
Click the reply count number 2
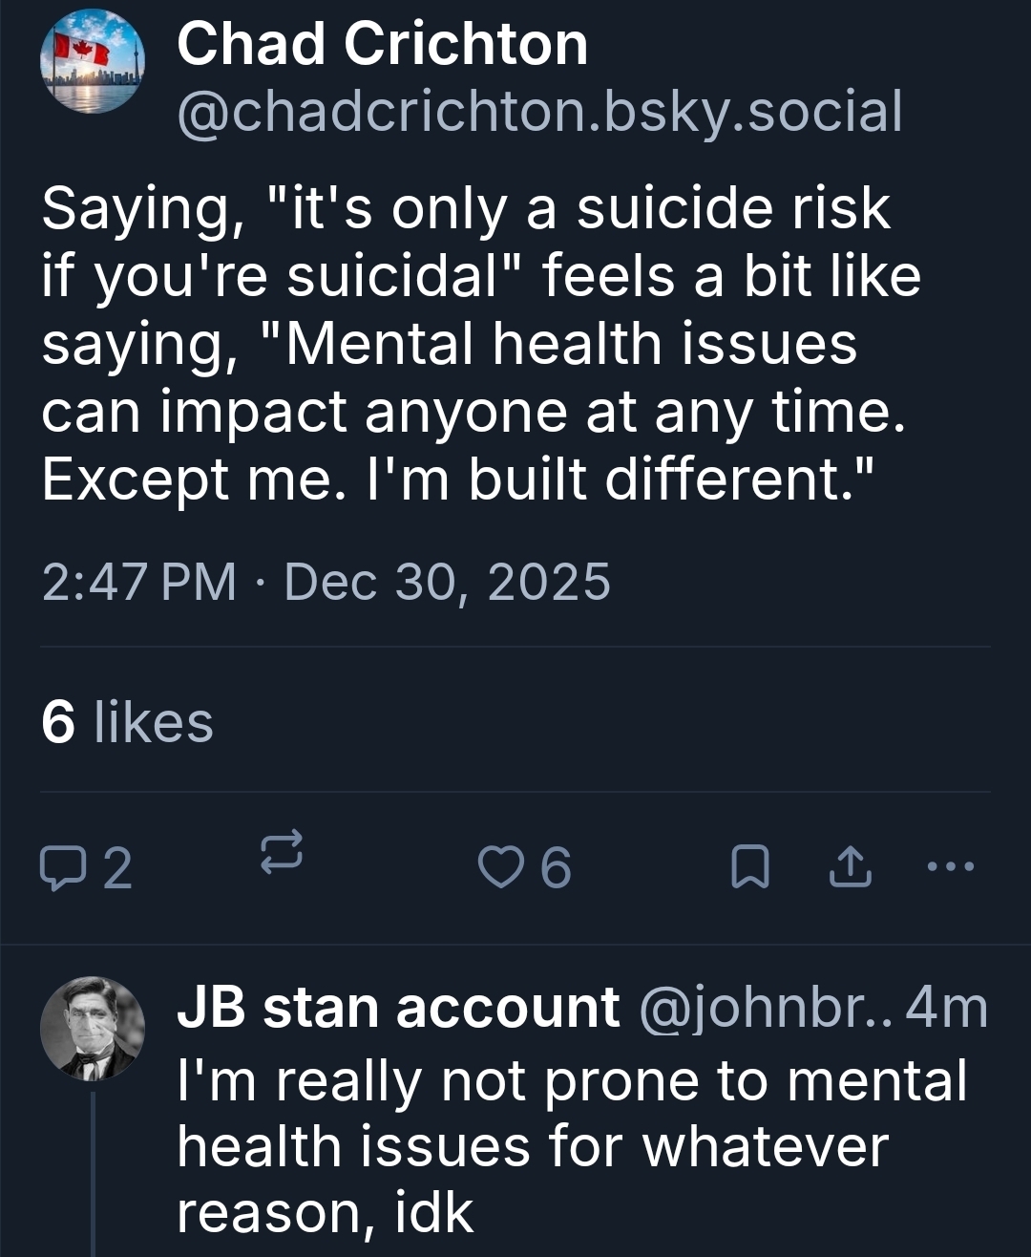point(116,869)
